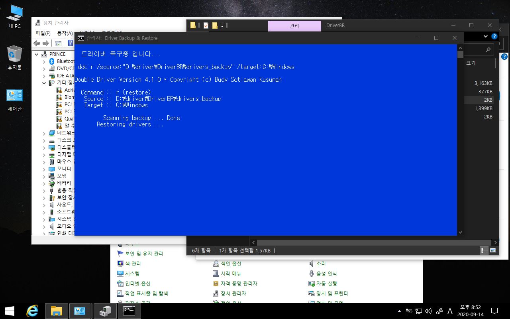Expand the 네트워크 tree node

44,133
